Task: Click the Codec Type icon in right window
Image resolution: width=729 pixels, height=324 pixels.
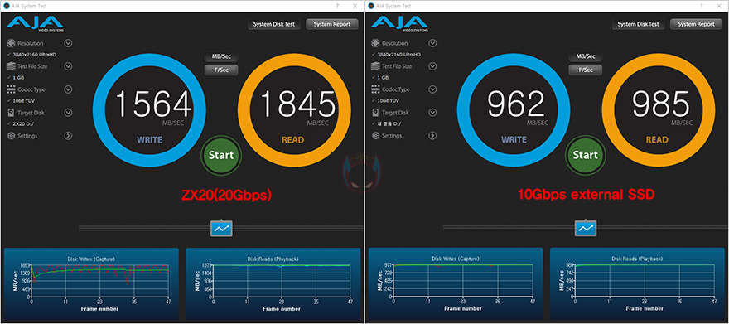Action: (x=375, y=89)
